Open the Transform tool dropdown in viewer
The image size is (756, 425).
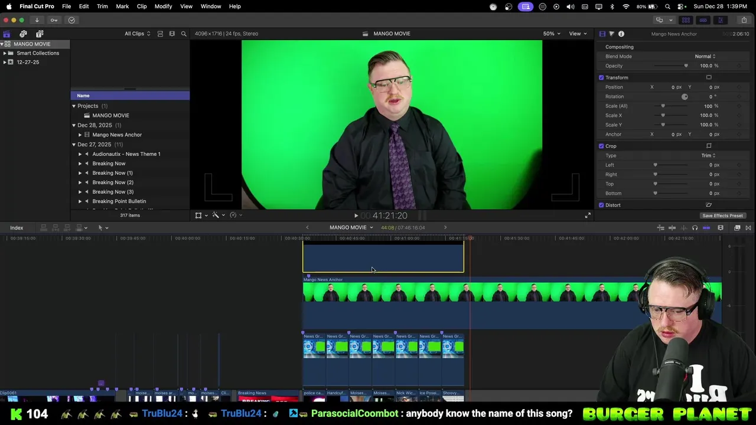pos(201,215)
